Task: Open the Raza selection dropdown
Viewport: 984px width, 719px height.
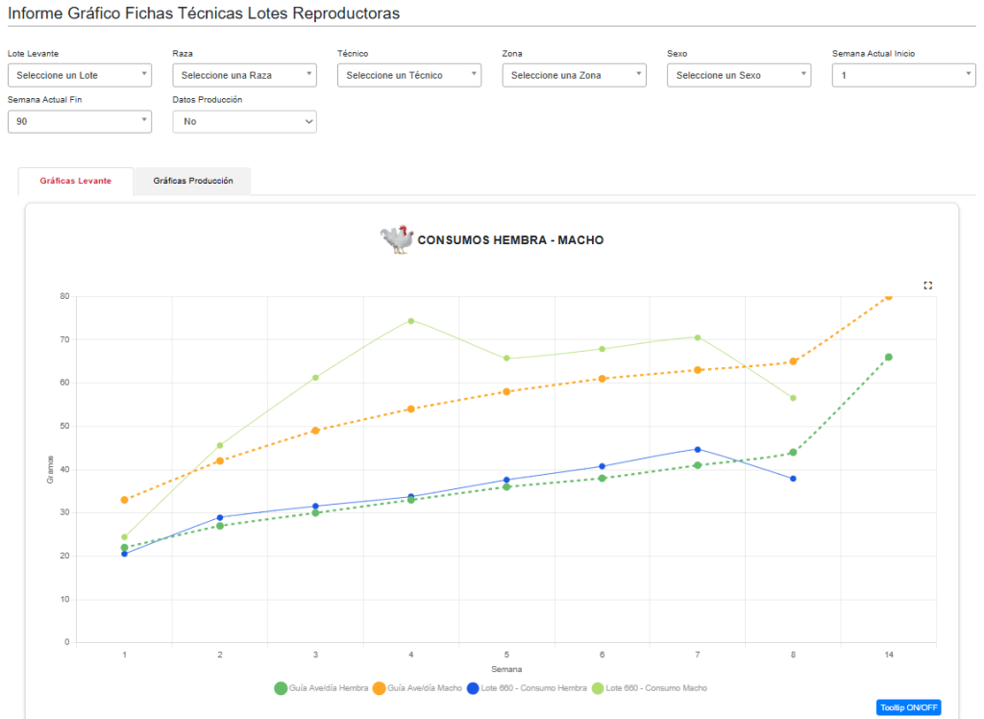Action: 245,75
